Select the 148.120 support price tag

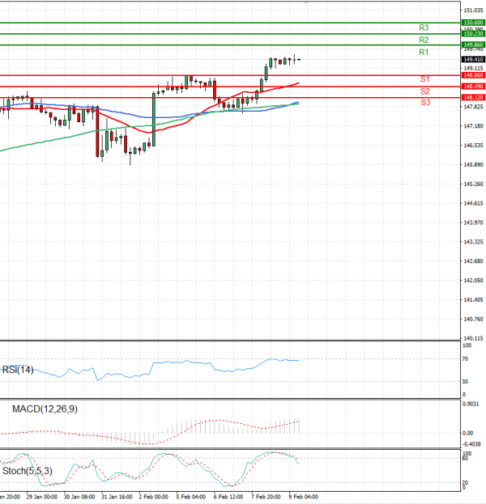pos(473,97)
